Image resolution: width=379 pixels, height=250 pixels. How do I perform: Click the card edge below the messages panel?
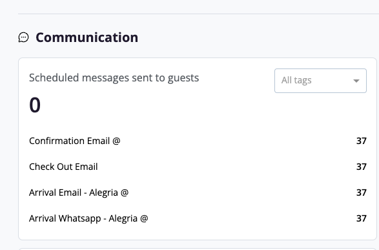click(x=198, y=249)
